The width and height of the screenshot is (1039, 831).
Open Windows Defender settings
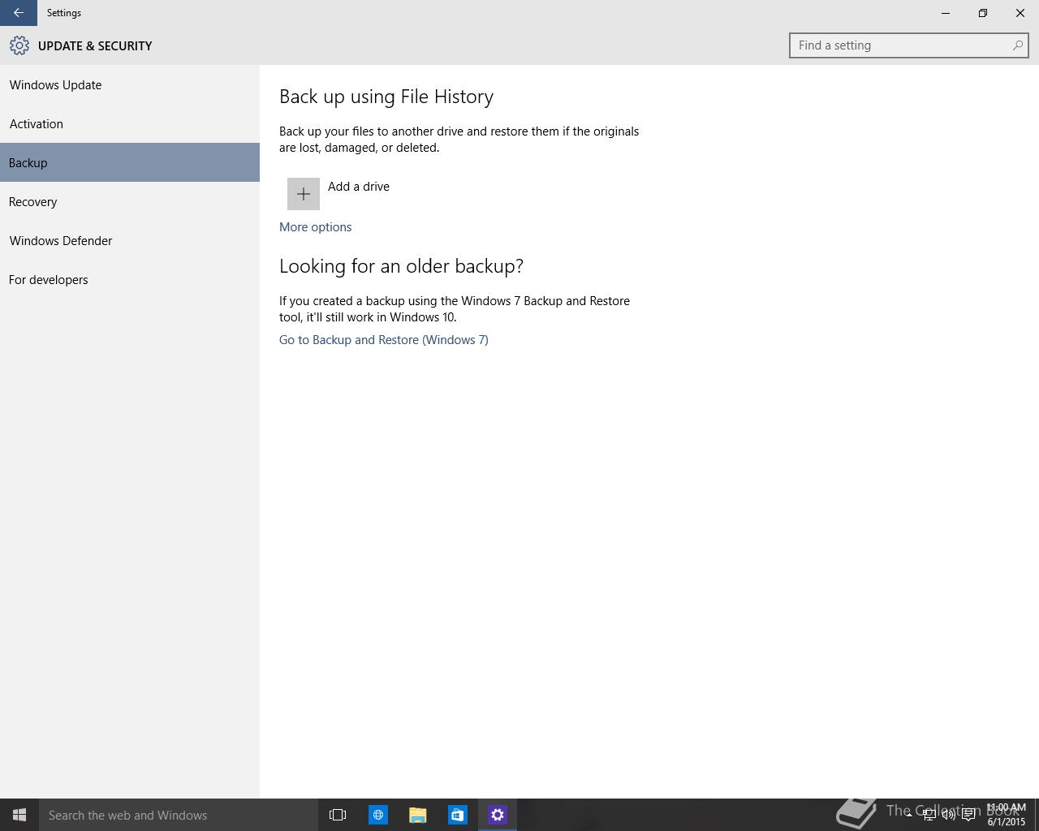coord(130,241)
